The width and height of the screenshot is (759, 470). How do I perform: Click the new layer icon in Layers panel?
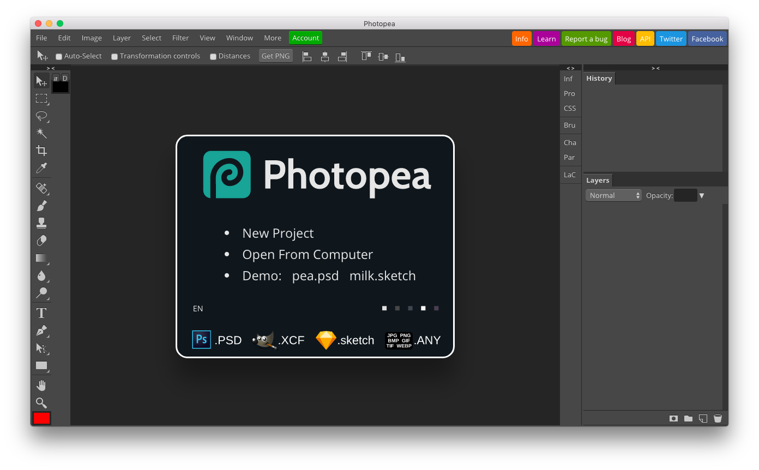tap(703, 418)
